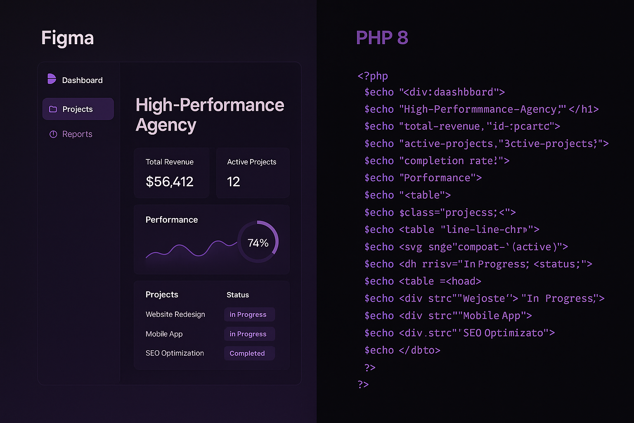634x423 pixels.
Task: Click the PHP 8 title
Action: pyautogui.click(x=382, y=38)
